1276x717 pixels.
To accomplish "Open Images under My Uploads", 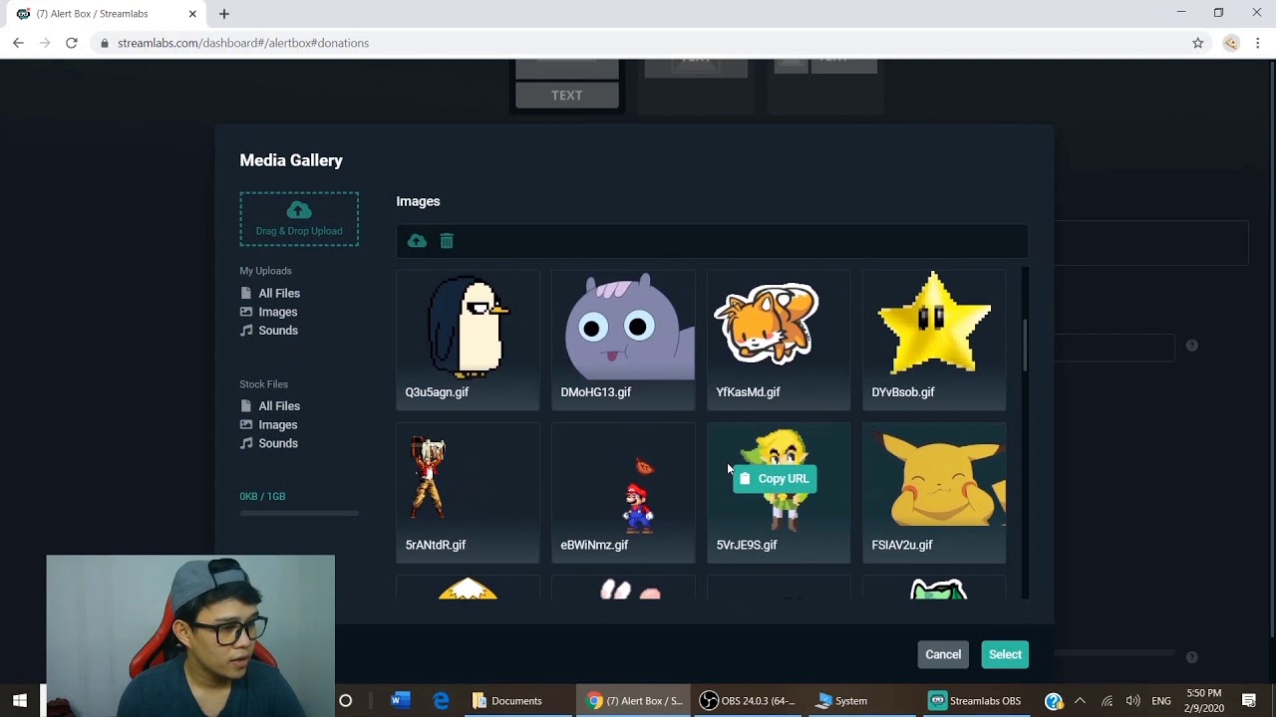I will [268, 312].
